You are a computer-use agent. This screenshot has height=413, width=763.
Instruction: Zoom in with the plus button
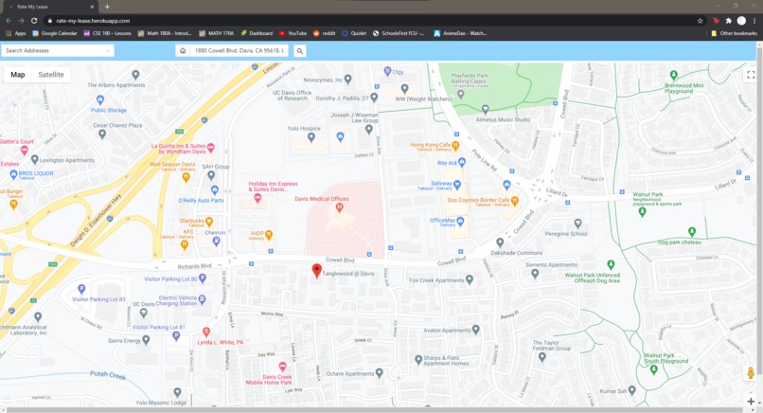click(x=751, y=402)
